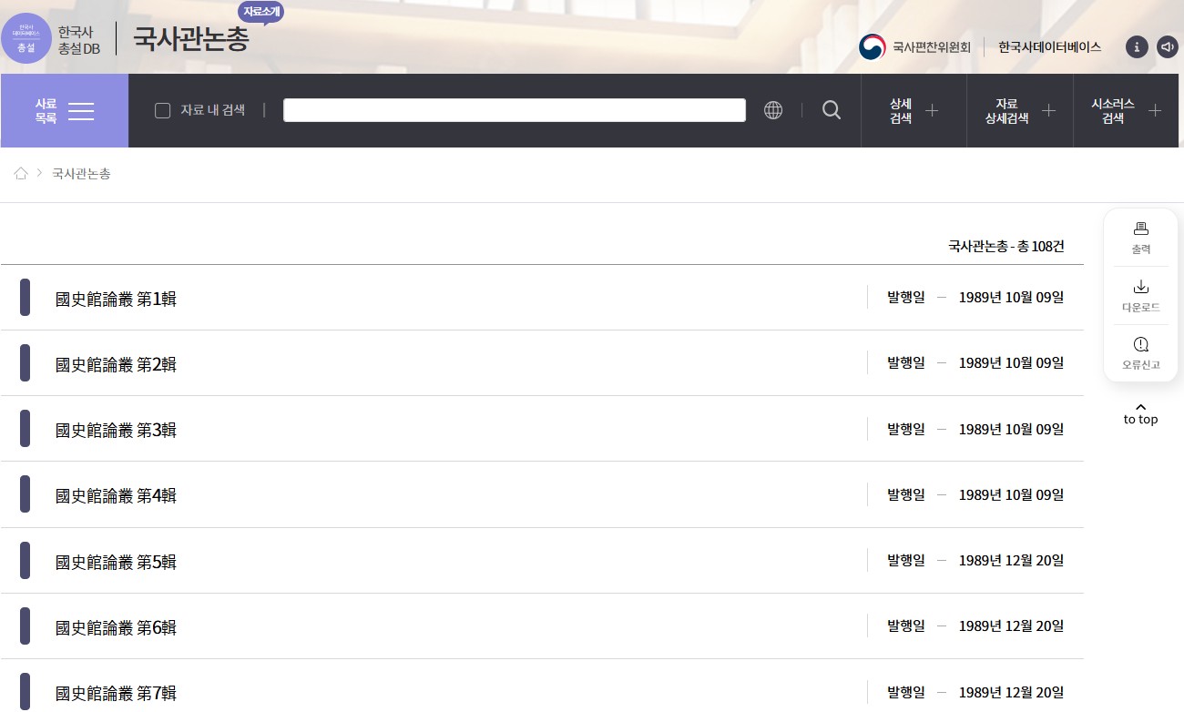Open 國史館論叢 第1輯 entry

[x=116, y=299]
